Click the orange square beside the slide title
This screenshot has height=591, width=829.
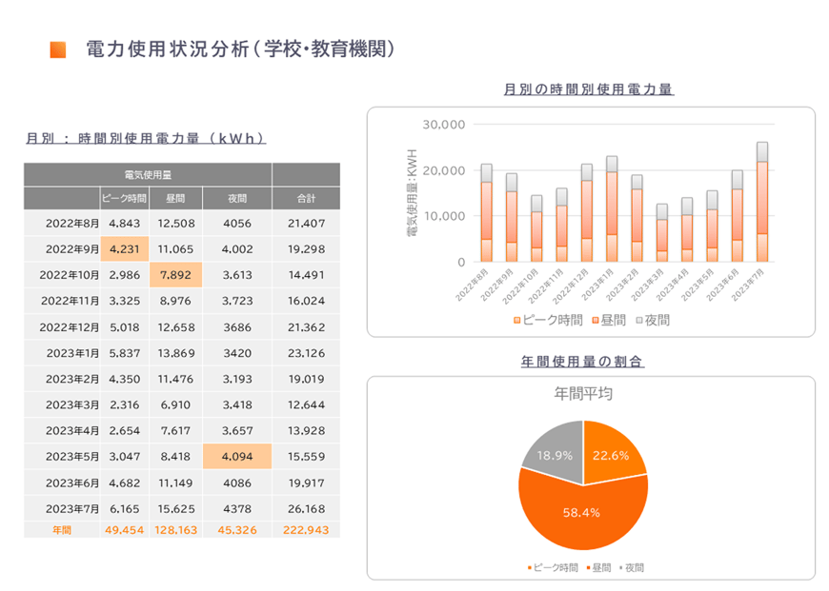point(57,49)
